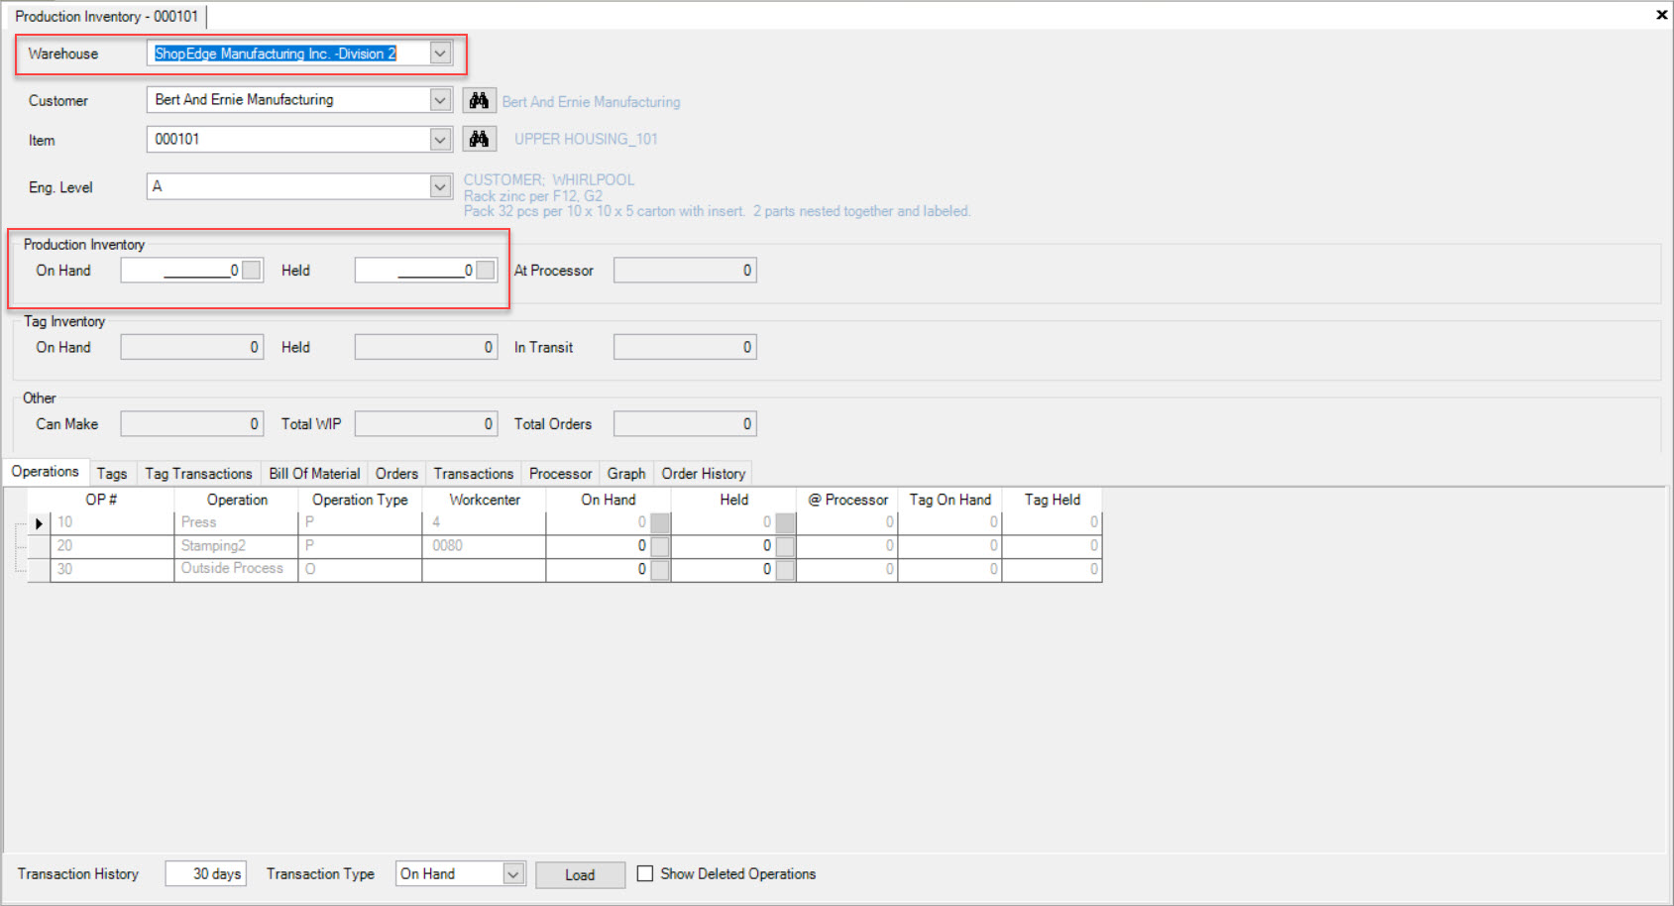1674x906 pixels.
Task: Click the Tag Inventory Held field
Action: point(426,347)
